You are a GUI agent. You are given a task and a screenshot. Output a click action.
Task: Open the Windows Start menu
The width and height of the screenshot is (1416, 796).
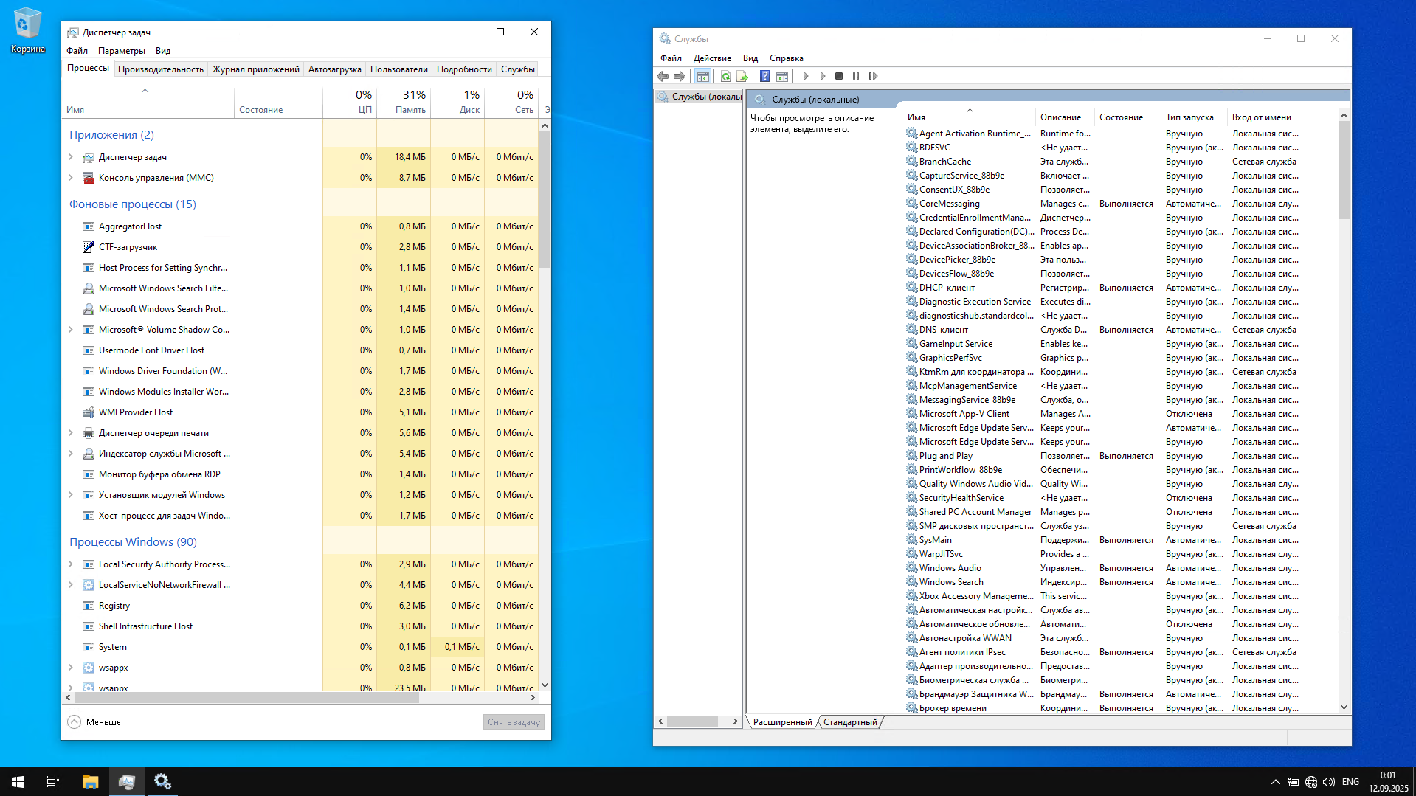point(18,781)
